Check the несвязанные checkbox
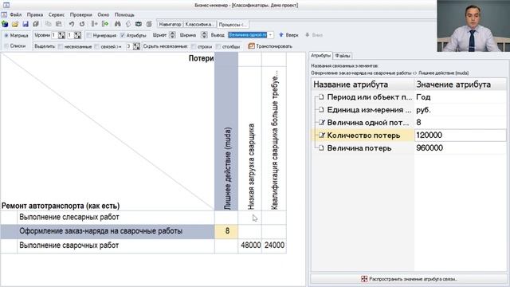The image size is (510, 287). [61, 46]
